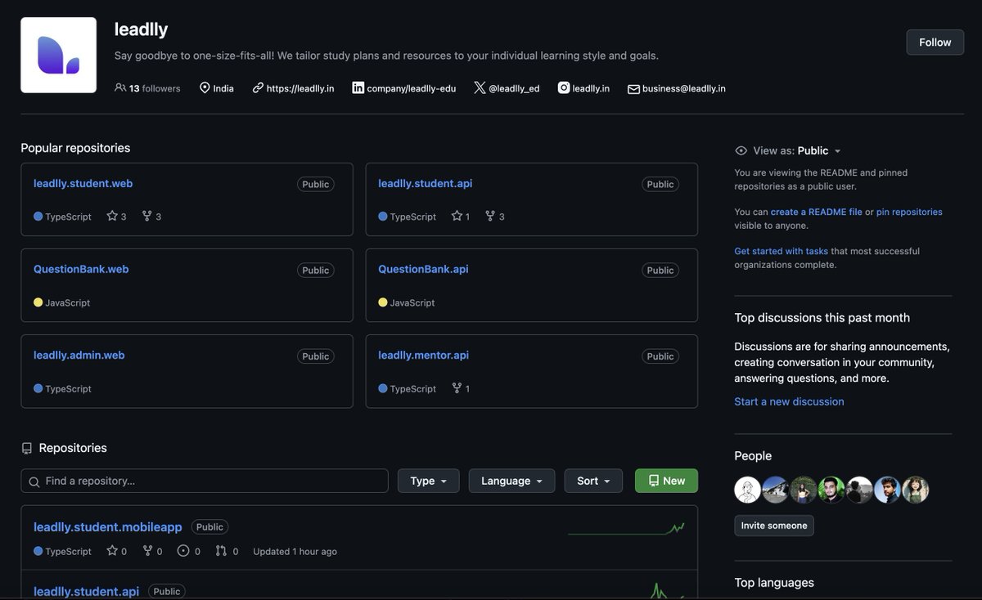Click the second member avatar under People
The width and height of the screenshot is (982, 600).
tap(775, 490)
